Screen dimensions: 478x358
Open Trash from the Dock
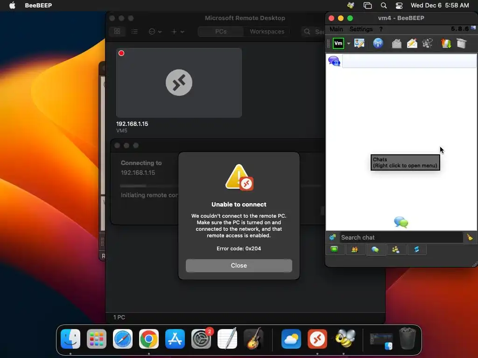pyautogui.click(x=408, y=338)
